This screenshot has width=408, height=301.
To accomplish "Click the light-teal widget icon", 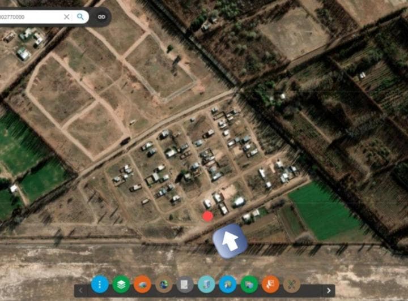I will (x=206, y=285).
